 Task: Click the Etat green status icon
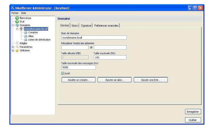click(x=17, y=22)
